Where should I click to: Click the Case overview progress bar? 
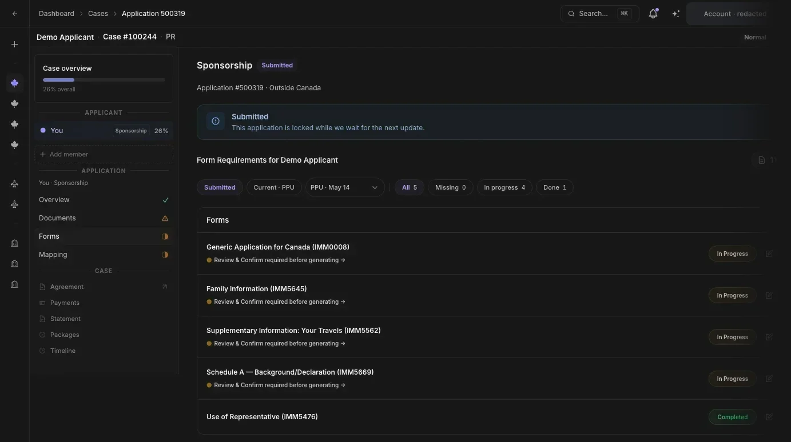pyautogui.click(x=104, y=80)
